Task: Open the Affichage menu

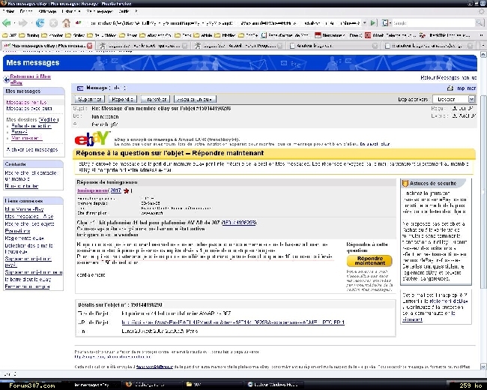Action: (47, 11)
